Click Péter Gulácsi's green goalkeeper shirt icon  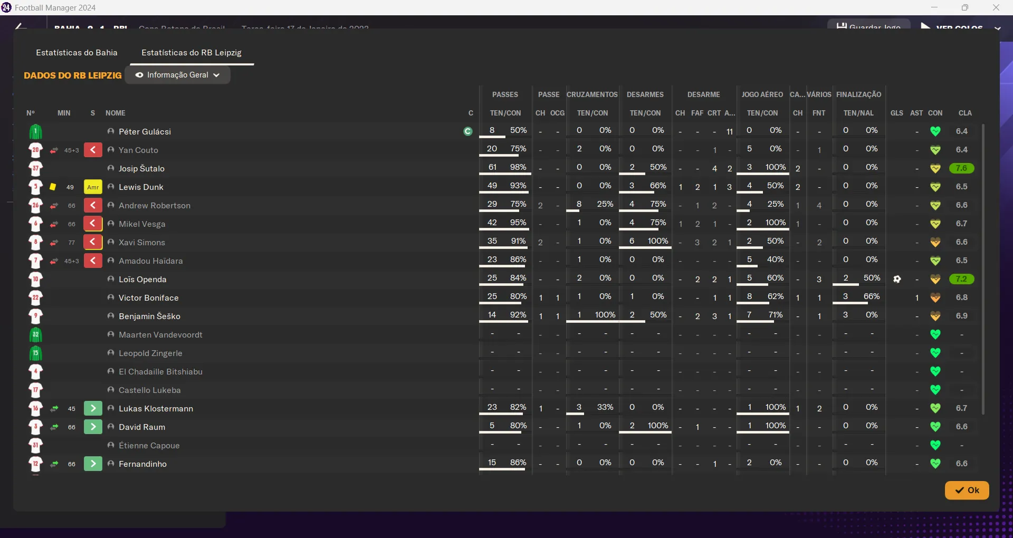click(35, 131)
